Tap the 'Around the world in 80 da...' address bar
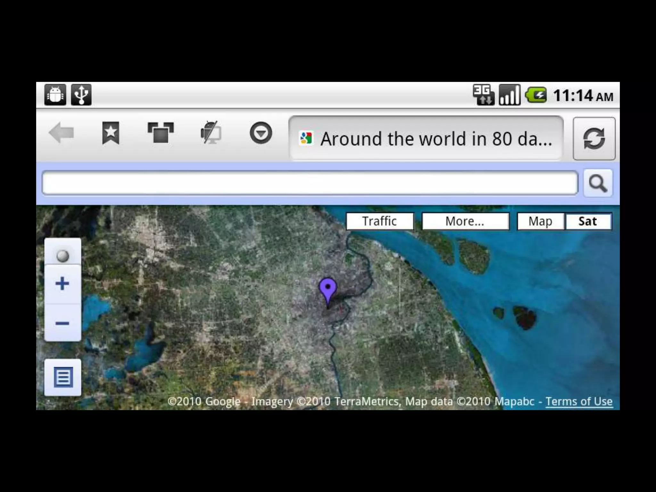This screenshot has height=492, width=656. coord(426,138)
